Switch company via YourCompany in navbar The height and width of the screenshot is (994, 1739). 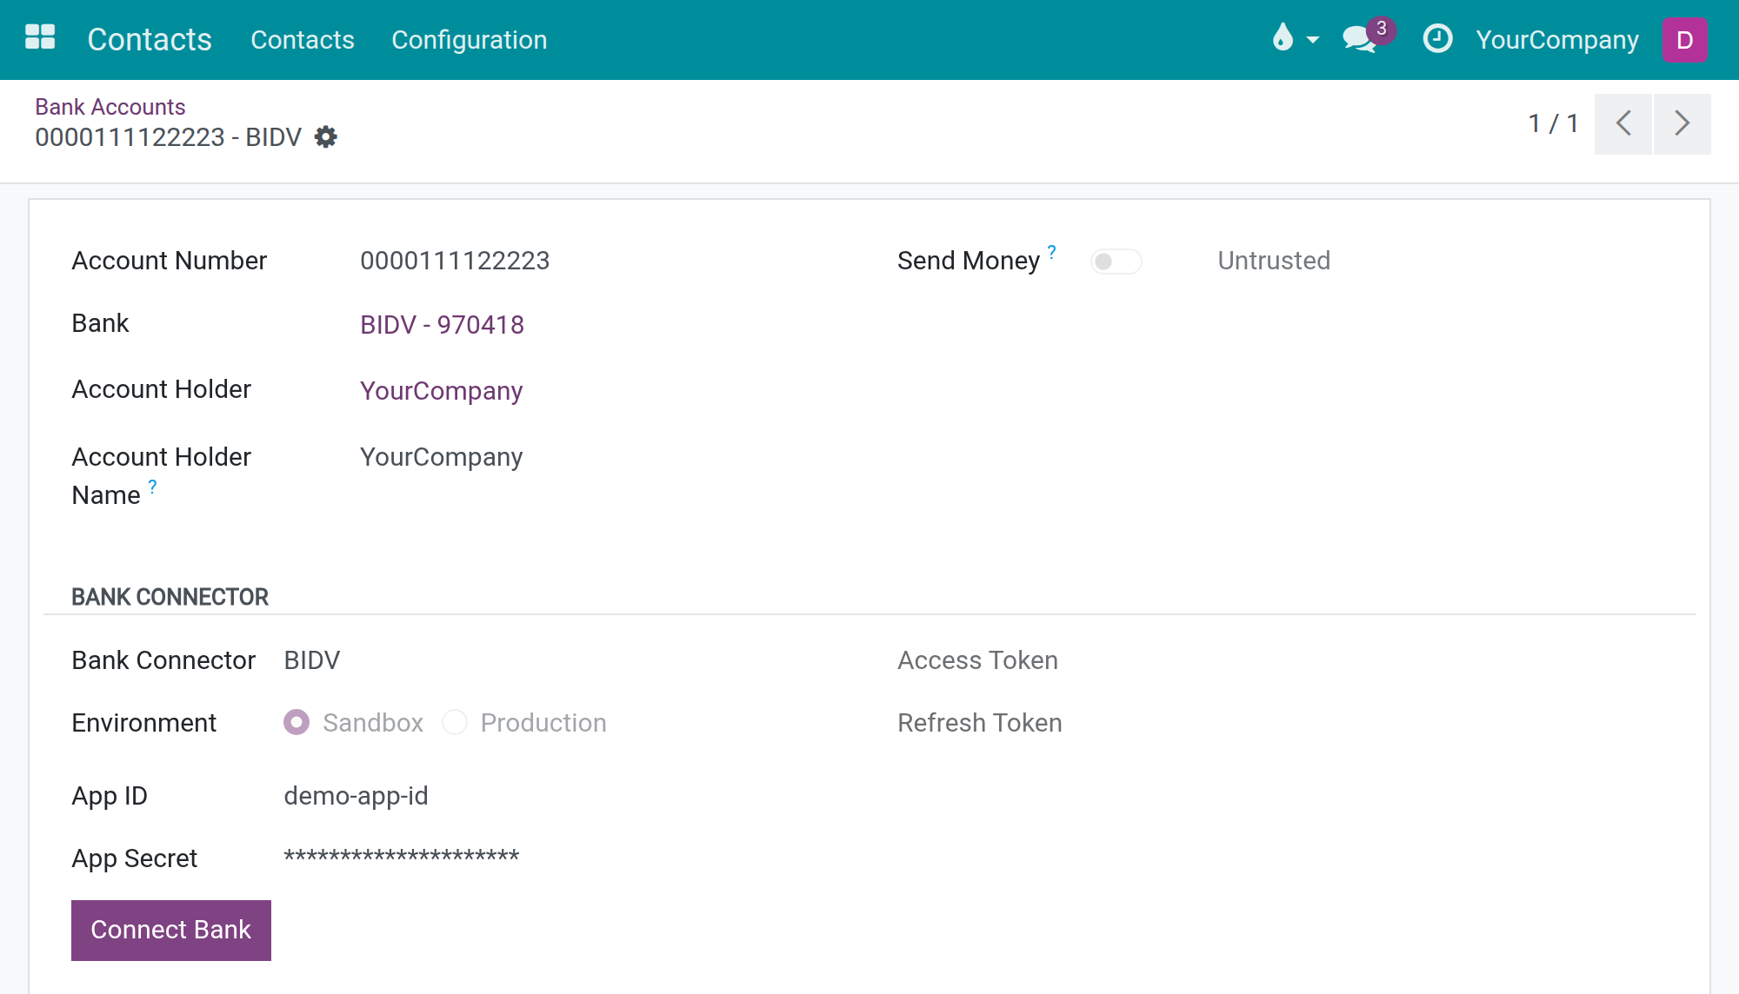click(1557, 40)
